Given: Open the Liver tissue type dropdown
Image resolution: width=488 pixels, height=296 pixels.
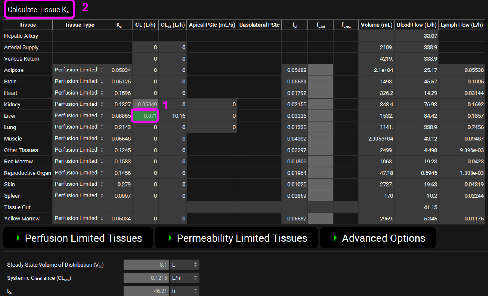Looking at the screenshot, I should [x=79, y=116].
